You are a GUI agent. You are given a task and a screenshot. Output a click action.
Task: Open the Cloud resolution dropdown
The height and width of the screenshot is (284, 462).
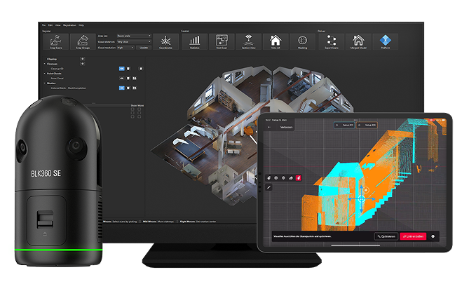(125, 48)
